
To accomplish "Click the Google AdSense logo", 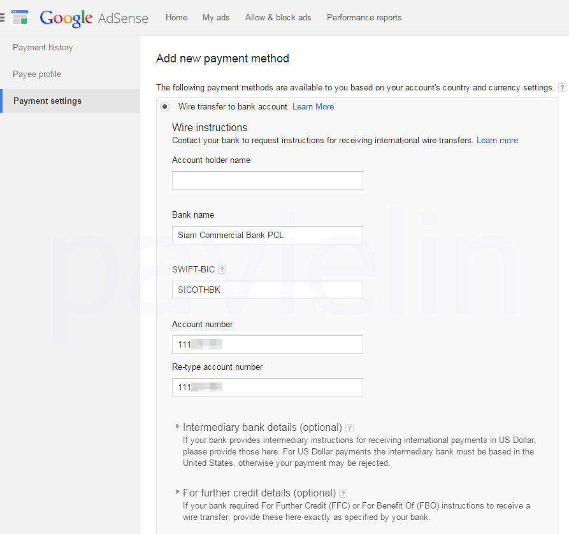I will point(94,18).
